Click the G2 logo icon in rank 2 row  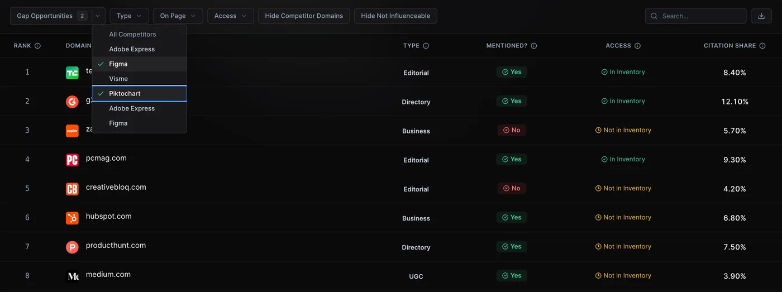click(72, 102)
